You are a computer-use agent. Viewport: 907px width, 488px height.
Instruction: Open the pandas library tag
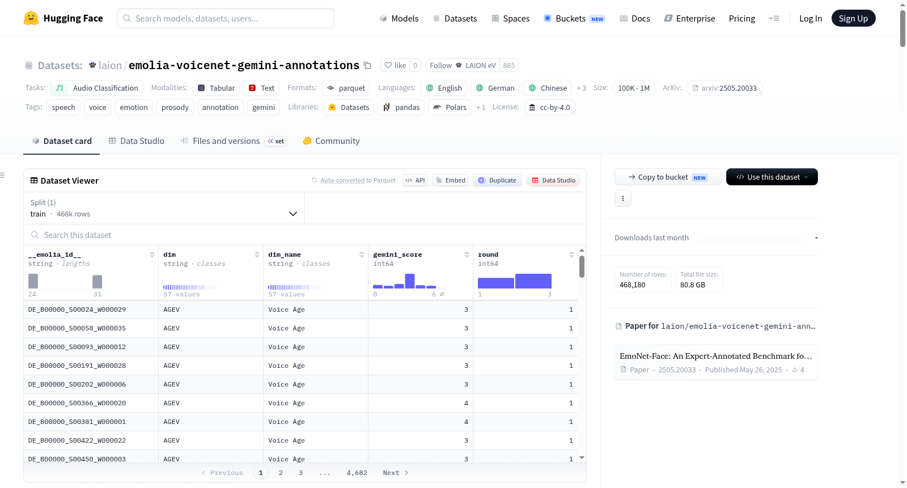[x=401, y=107]
